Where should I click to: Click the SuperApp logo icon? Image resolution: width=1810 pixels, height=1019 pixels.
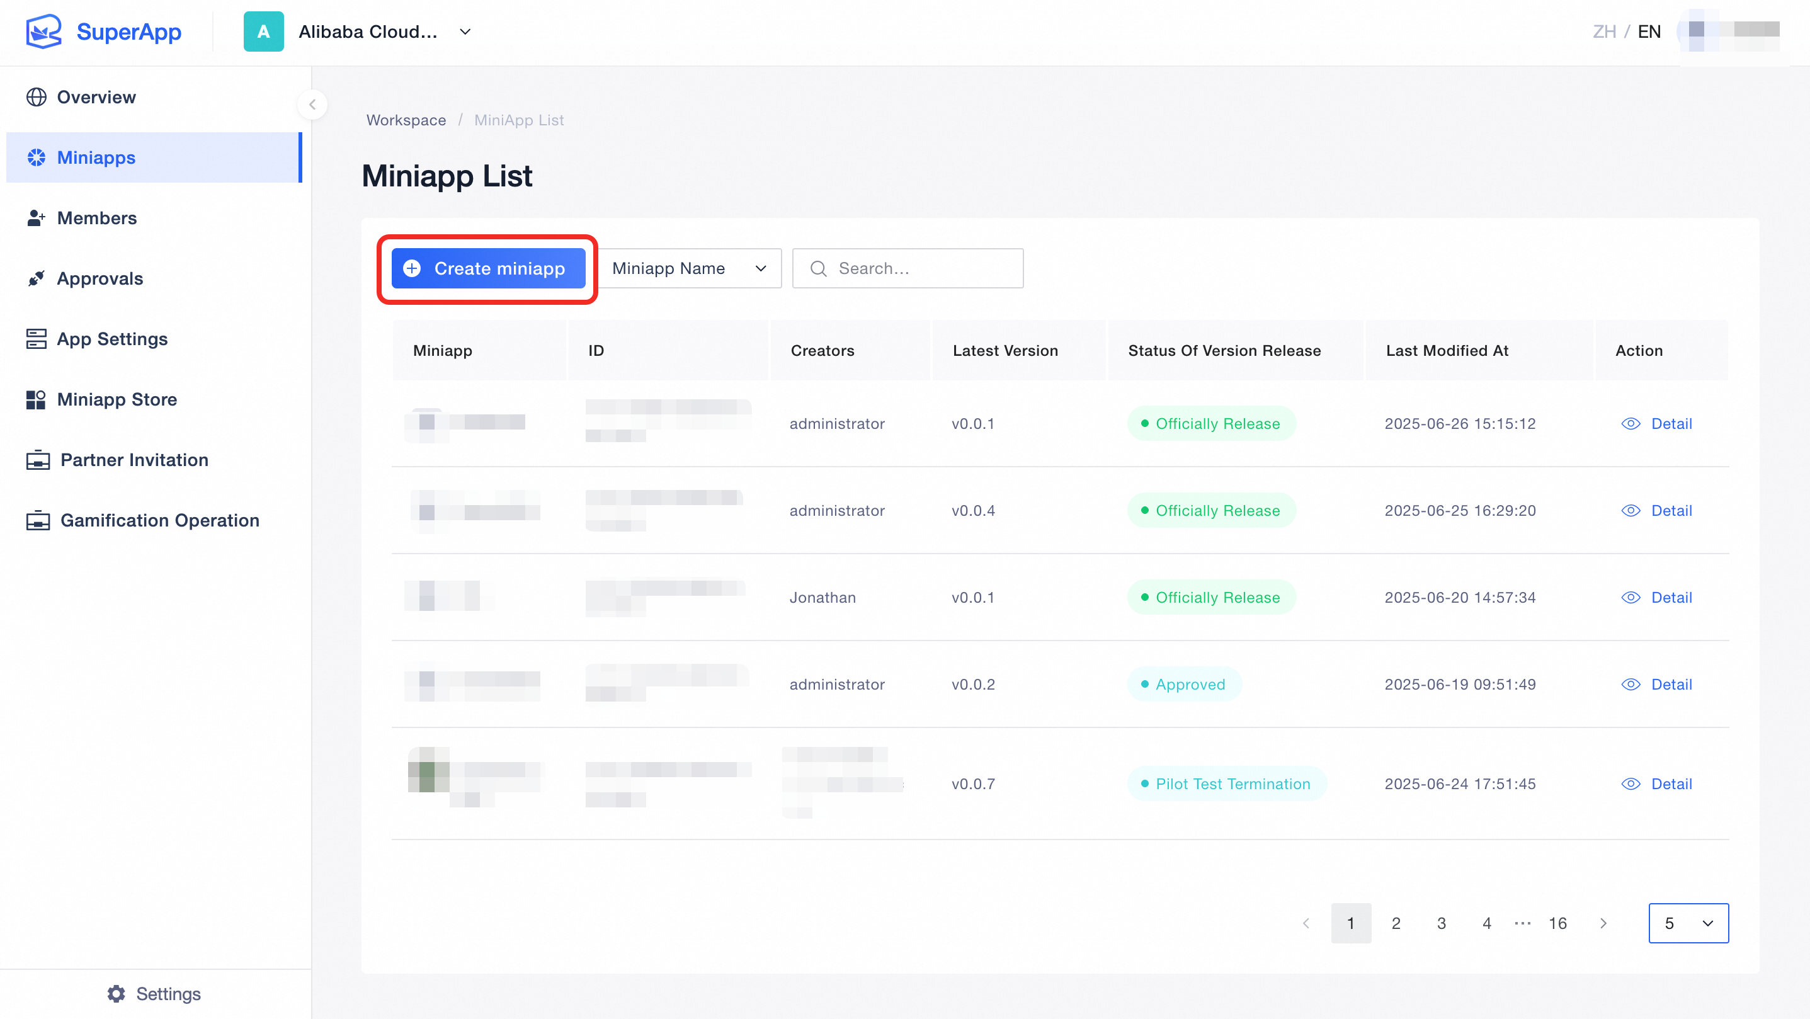pyautogui.click(x=43, y=31)
